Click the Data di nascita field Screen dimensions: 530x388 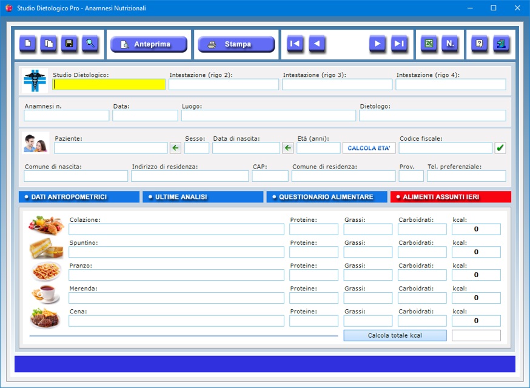[x=246, y=148]
